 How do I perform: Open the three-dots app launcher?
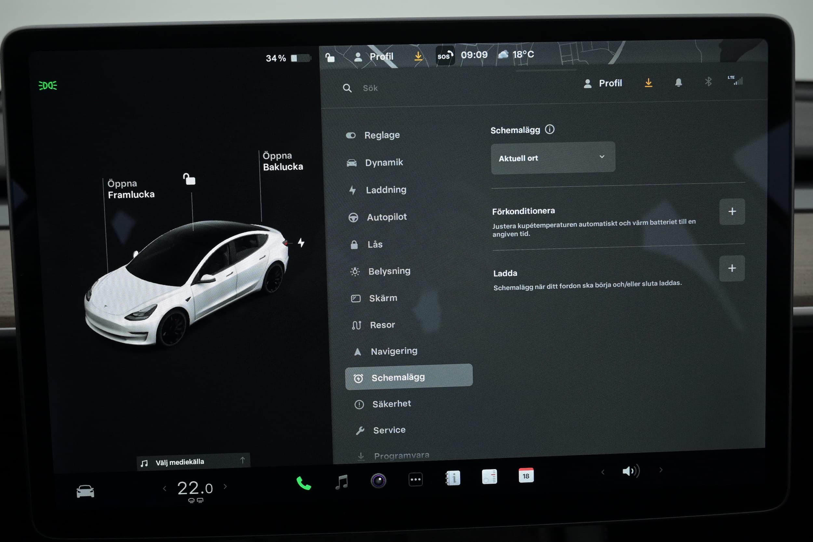tap(416, 480)
